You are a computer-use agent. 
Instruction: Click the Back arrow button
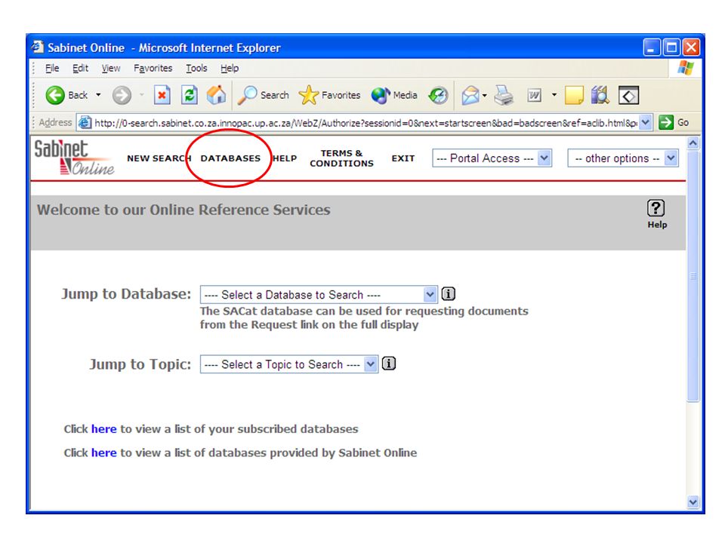pos(66,95)
